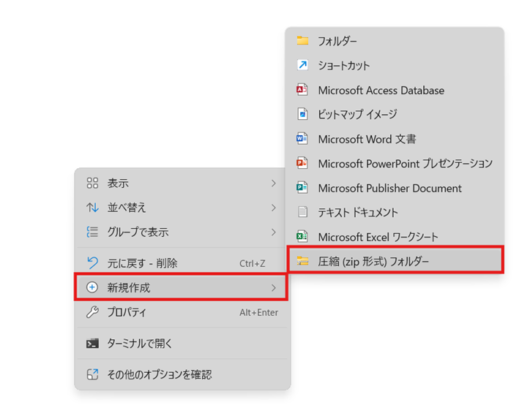Click the Access database icon
Image resolution: width=519 pixels, height=405 pixels.
pyautogui.click(x=302, y=91)
